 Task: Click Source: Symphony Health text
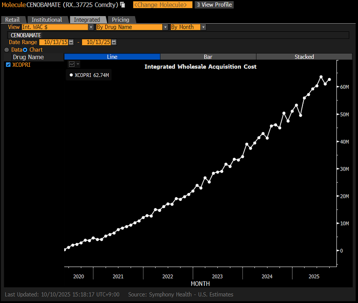180,294
